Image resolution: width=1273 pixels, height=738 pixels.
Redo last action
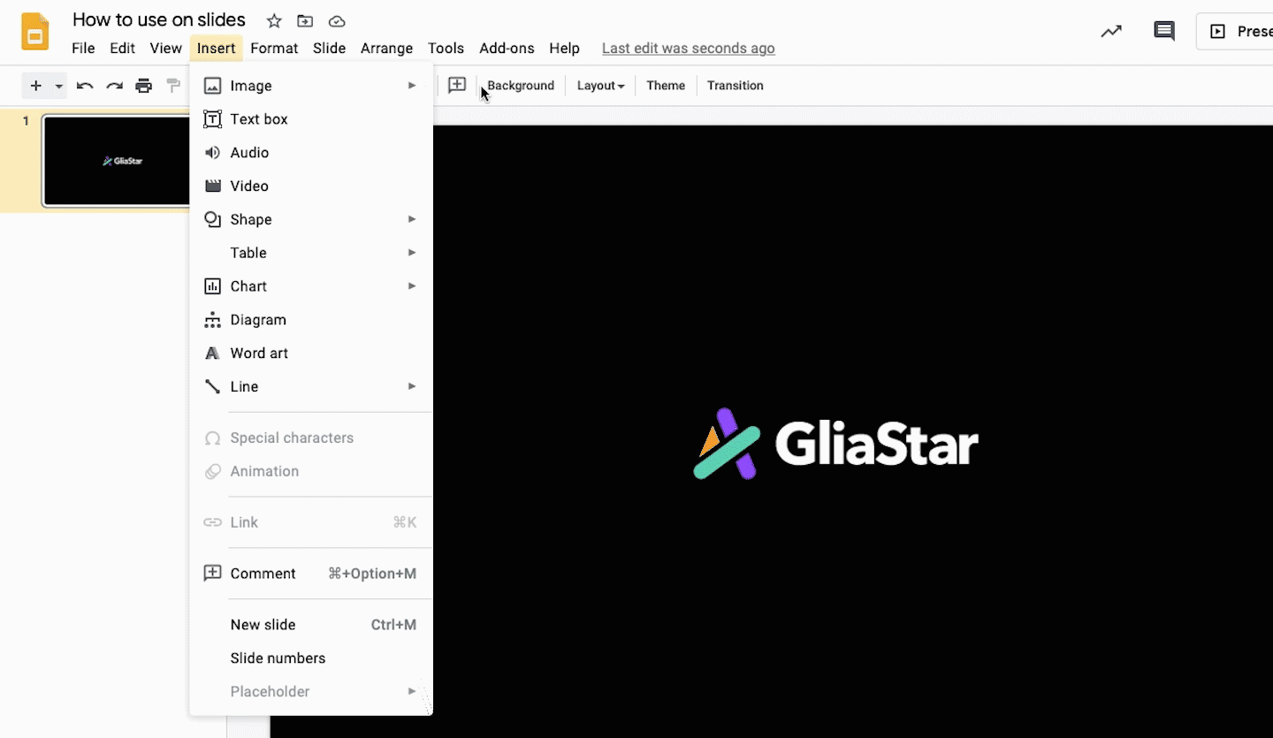[x=114, y=86]
